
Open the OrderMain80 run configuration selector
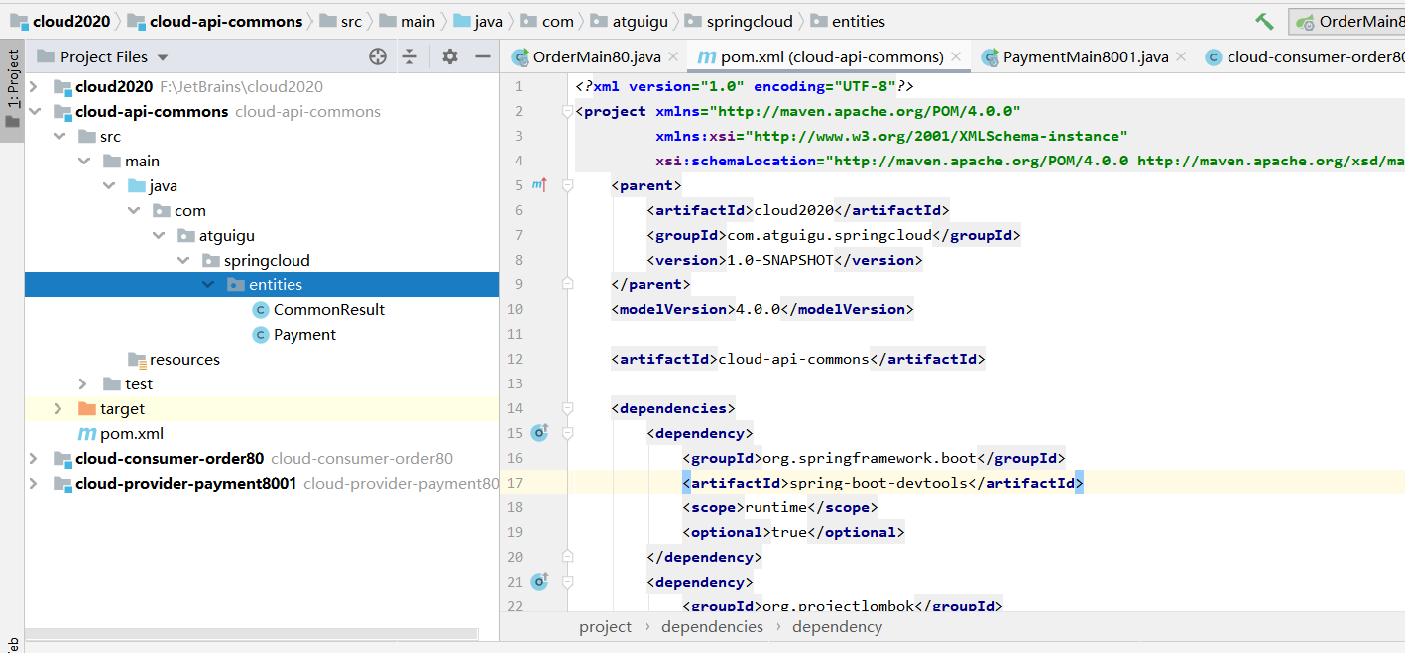click(1348, 21)
